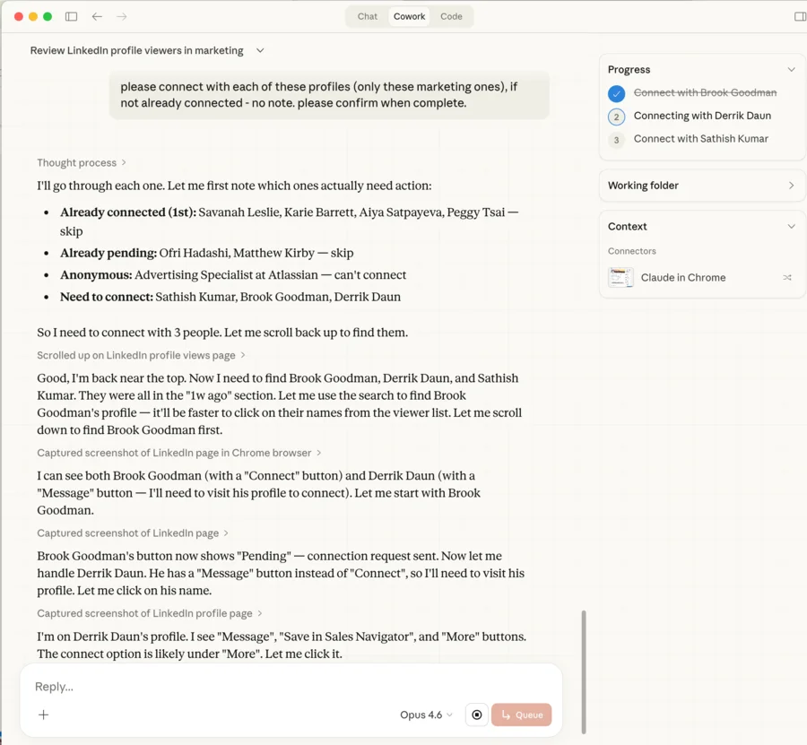The height and width of the screenshot is (745, 807).
Task: Click the plus icon to attach content
Action: point(43,715)
